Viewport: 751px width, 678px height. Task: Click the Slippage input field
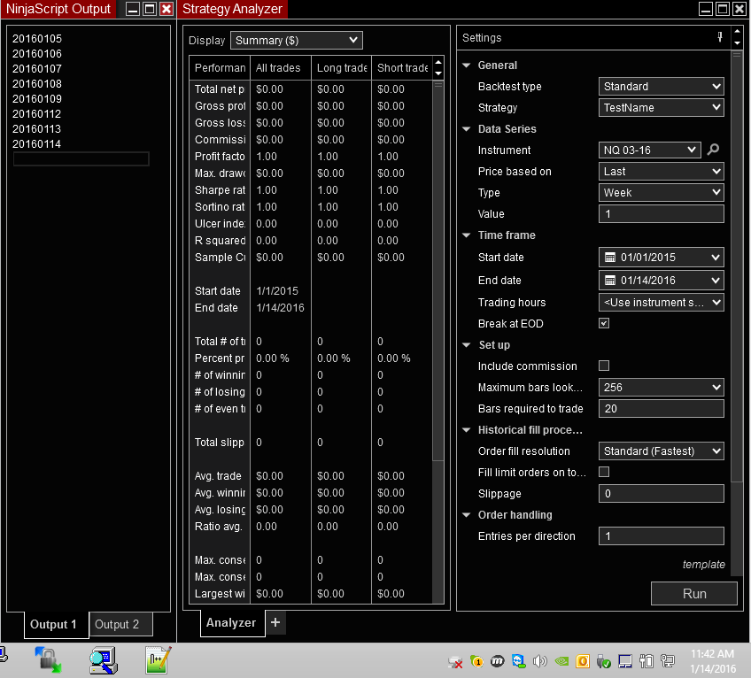click(x=661, y=494)
